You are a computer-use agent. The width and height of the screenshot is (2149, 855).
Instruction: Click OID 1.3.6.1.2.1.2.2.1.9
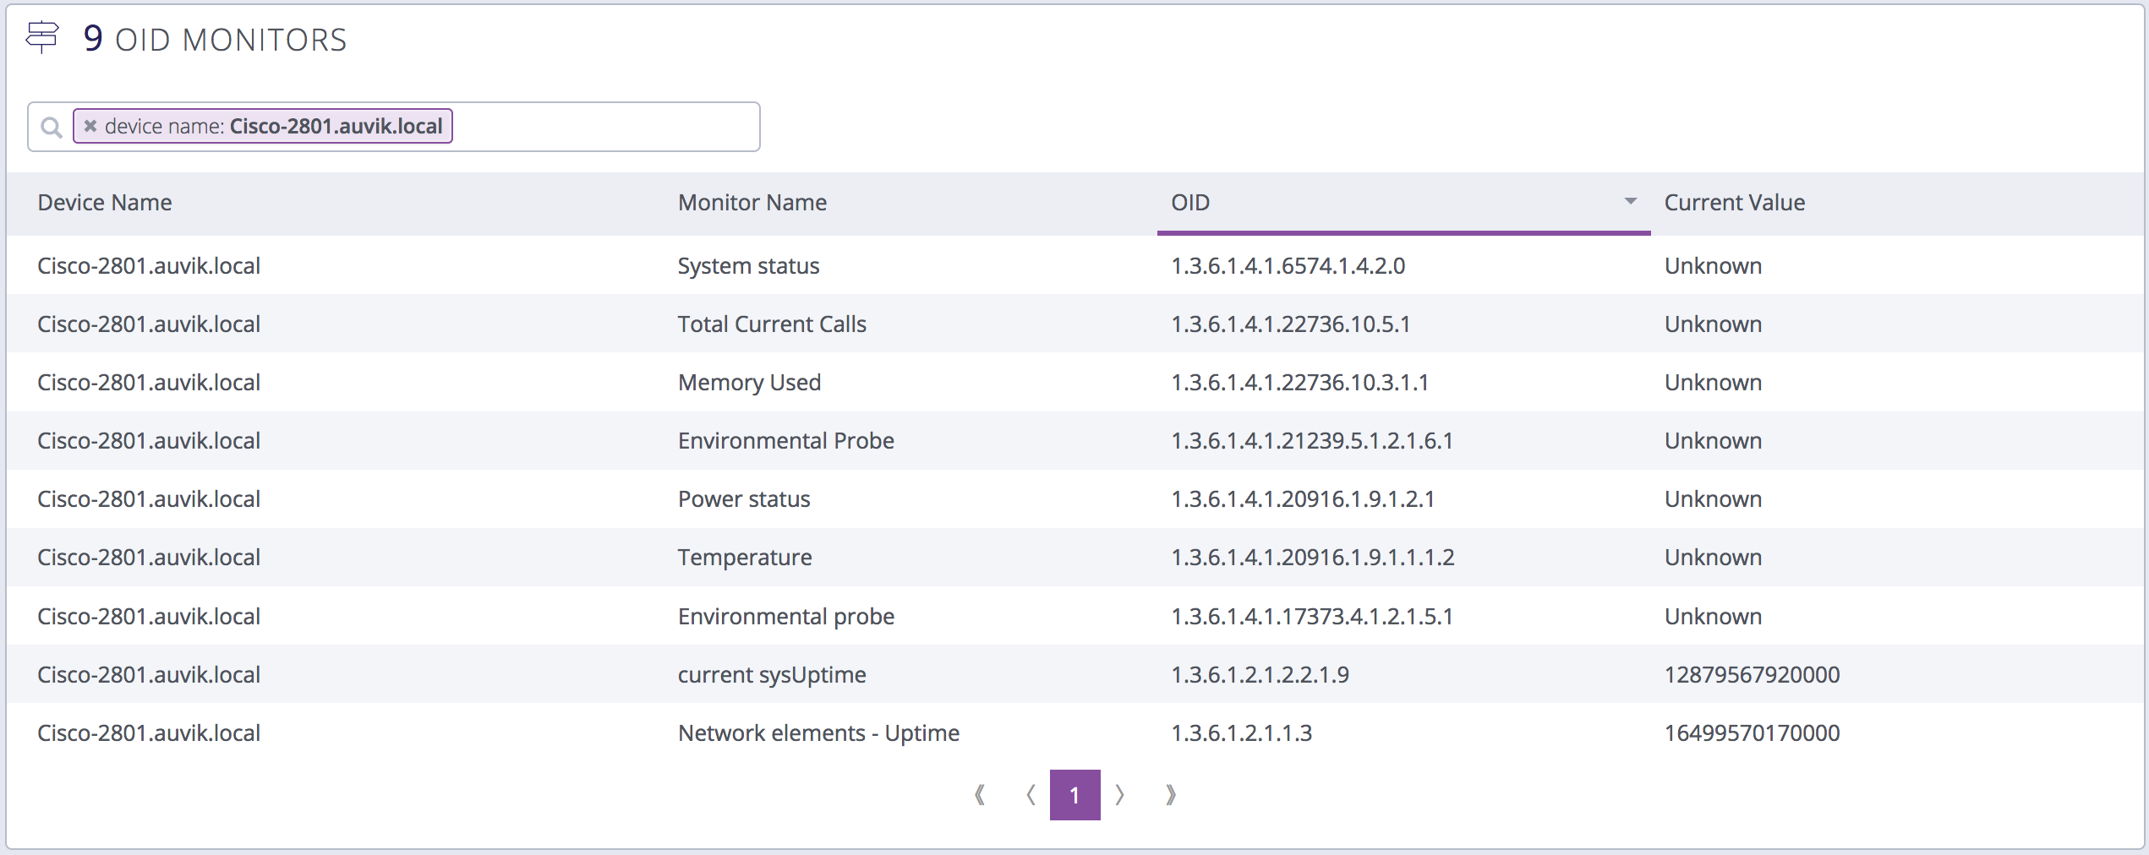pyautogui.click(x=1260, y=675)
